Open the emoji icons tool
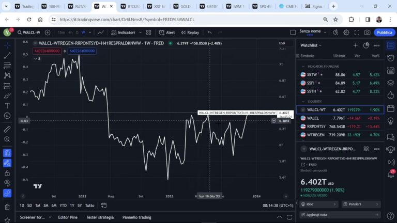This screenshot has height=223, width=397. [7, 116]
